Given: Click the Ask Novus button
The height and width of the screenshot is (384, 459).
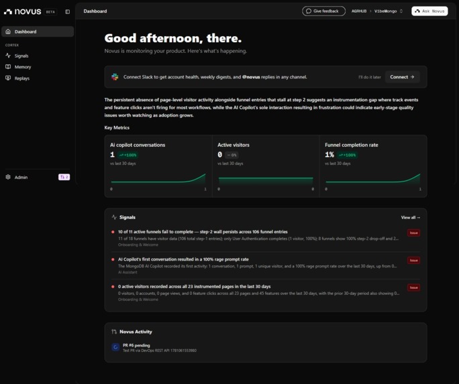Looking at the screenshot, I should [429, 11].
